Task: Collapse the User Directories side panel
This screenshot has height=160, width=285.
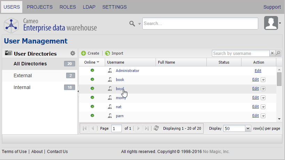Action: (x=78, y=91)
